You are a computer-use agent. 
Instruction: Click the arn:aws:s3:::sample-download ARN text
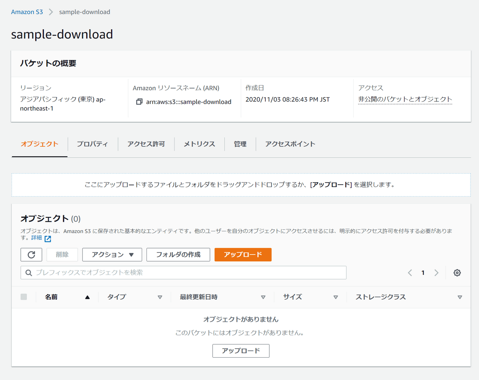pyautogui.click(x=188, y=102)
